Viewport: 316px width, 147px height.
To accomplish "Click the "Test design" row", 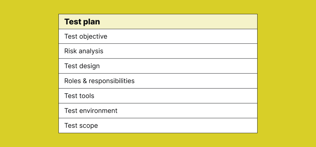I will pos(158,66).
